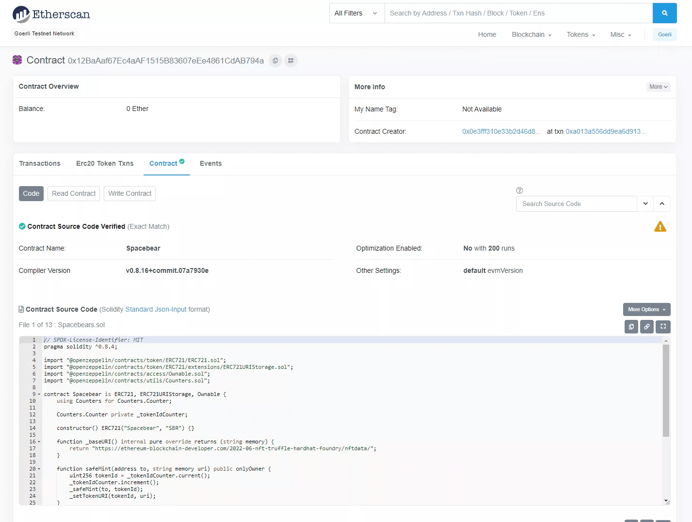Click the scrollbar up arrow in code box
Viewport: 692px width, 522px height.
pyautogui.click(x=666, y=340)
